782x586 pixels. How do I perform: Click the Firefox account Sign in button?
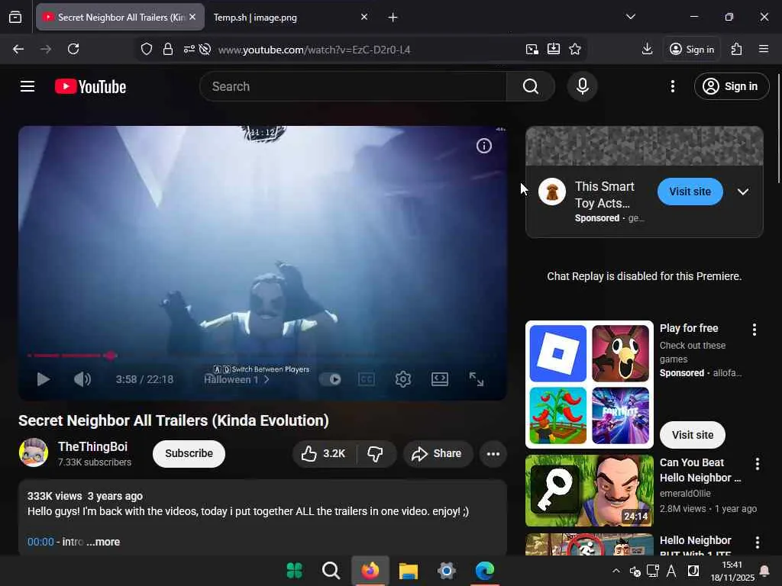692,49
